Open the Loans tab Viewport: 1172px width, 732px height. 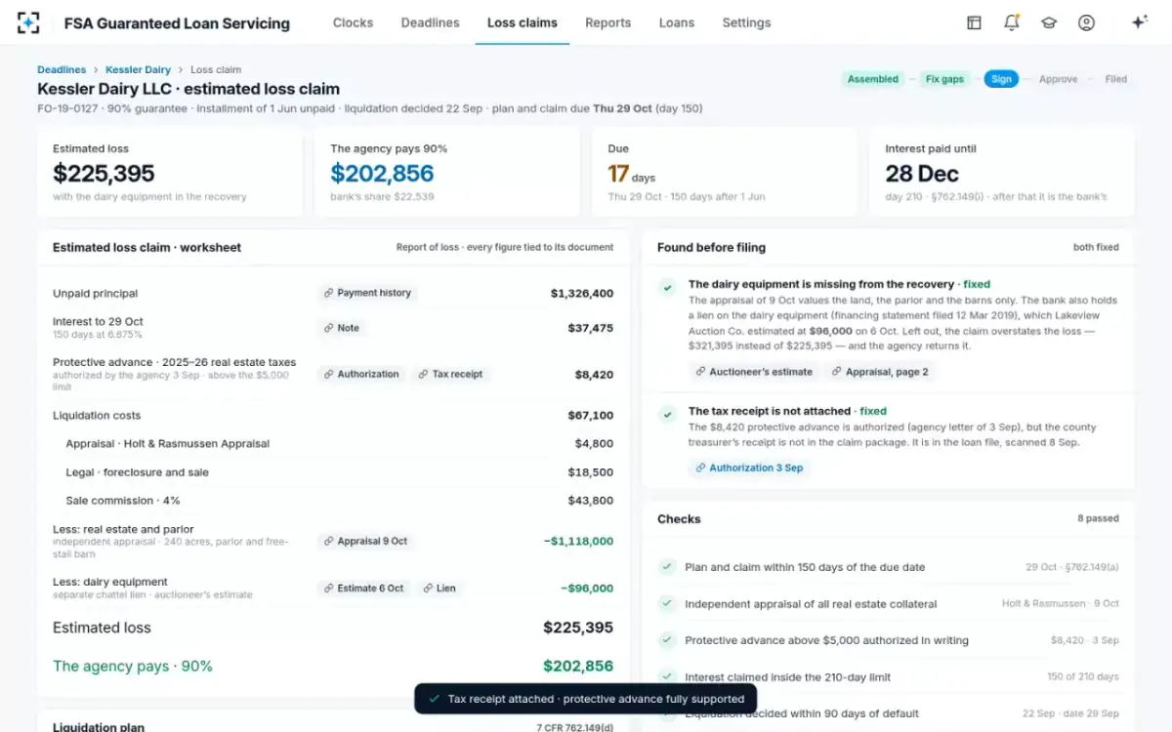[x=677, y=22]
